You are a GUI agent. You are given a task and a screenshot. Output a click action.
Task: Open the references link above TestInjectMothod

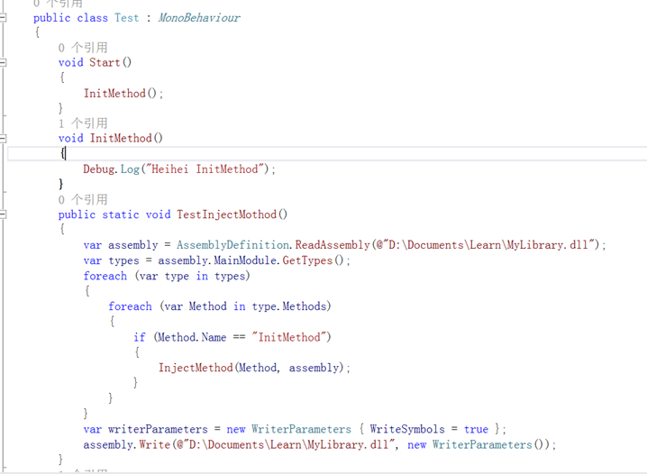[82, 199]
